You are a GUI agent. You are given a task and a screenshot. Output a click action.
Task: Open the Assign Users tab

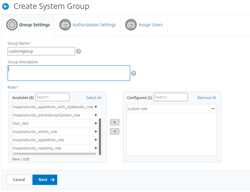(144, 25)
